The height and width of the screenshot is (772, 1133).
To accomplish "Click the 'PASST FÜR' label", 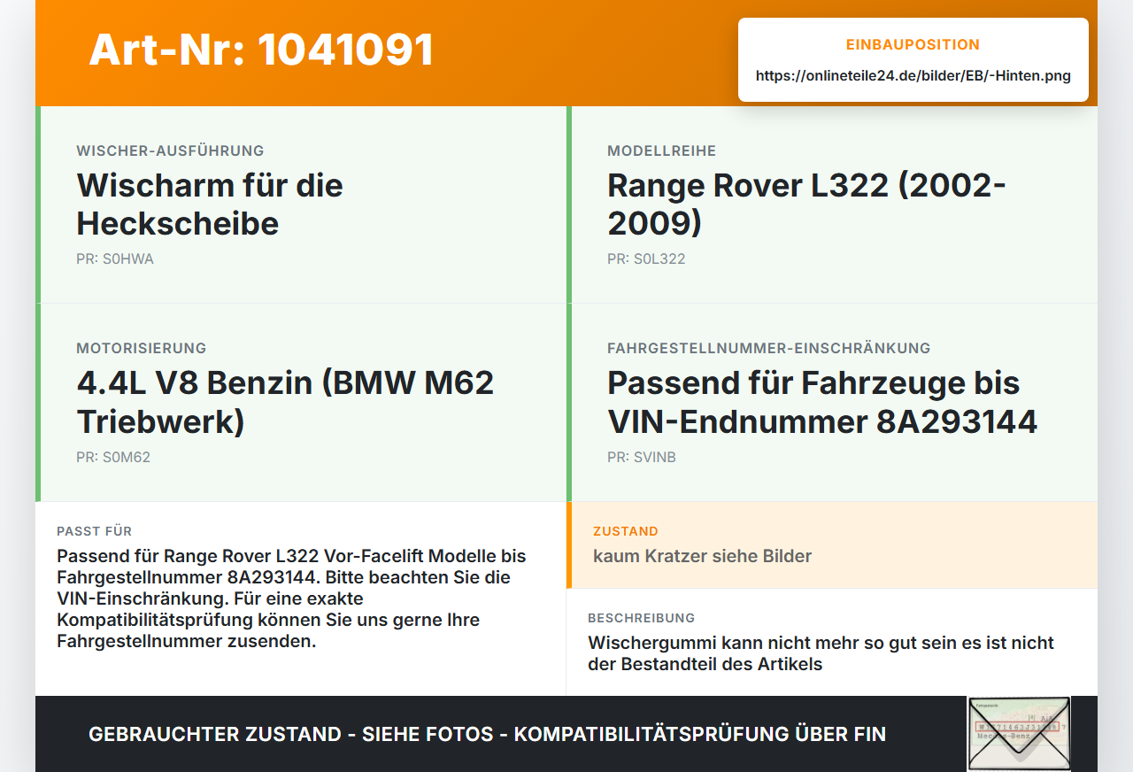I will click(x=95, y=531).
